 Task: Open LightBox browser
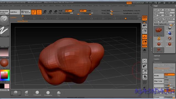pos(15,12)
